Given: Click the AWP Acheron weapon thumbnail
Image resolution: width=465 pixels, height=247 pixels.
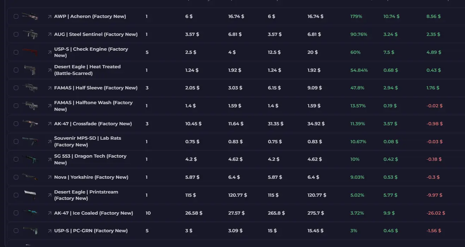Looking at the screenshot, I should (x=30, y=16).
